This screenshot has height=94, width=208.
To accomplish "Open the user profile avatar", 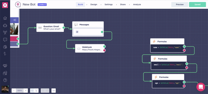I will click(5, 89).
